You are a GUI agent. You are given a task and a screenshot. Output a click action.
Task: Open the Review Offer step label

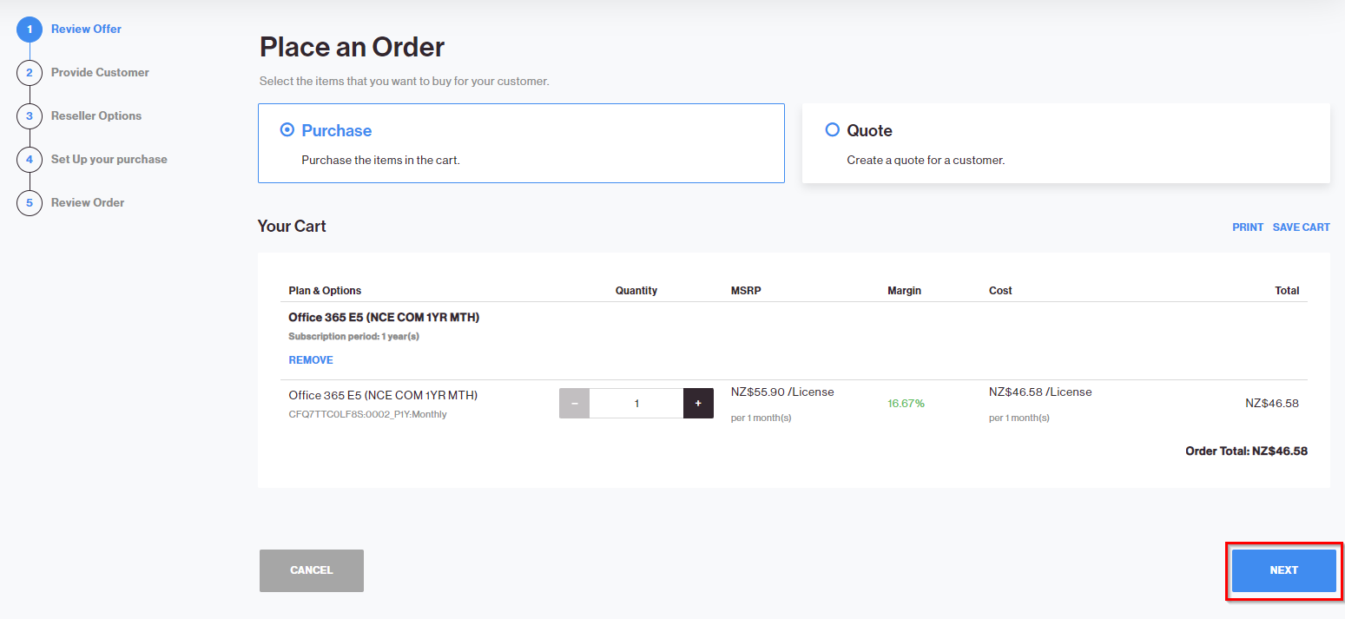pyautogui.click(x=86, y=29)
